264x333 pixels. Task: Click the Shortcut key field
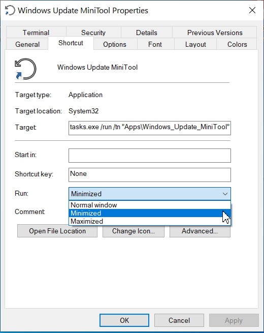tap(150, 175)
